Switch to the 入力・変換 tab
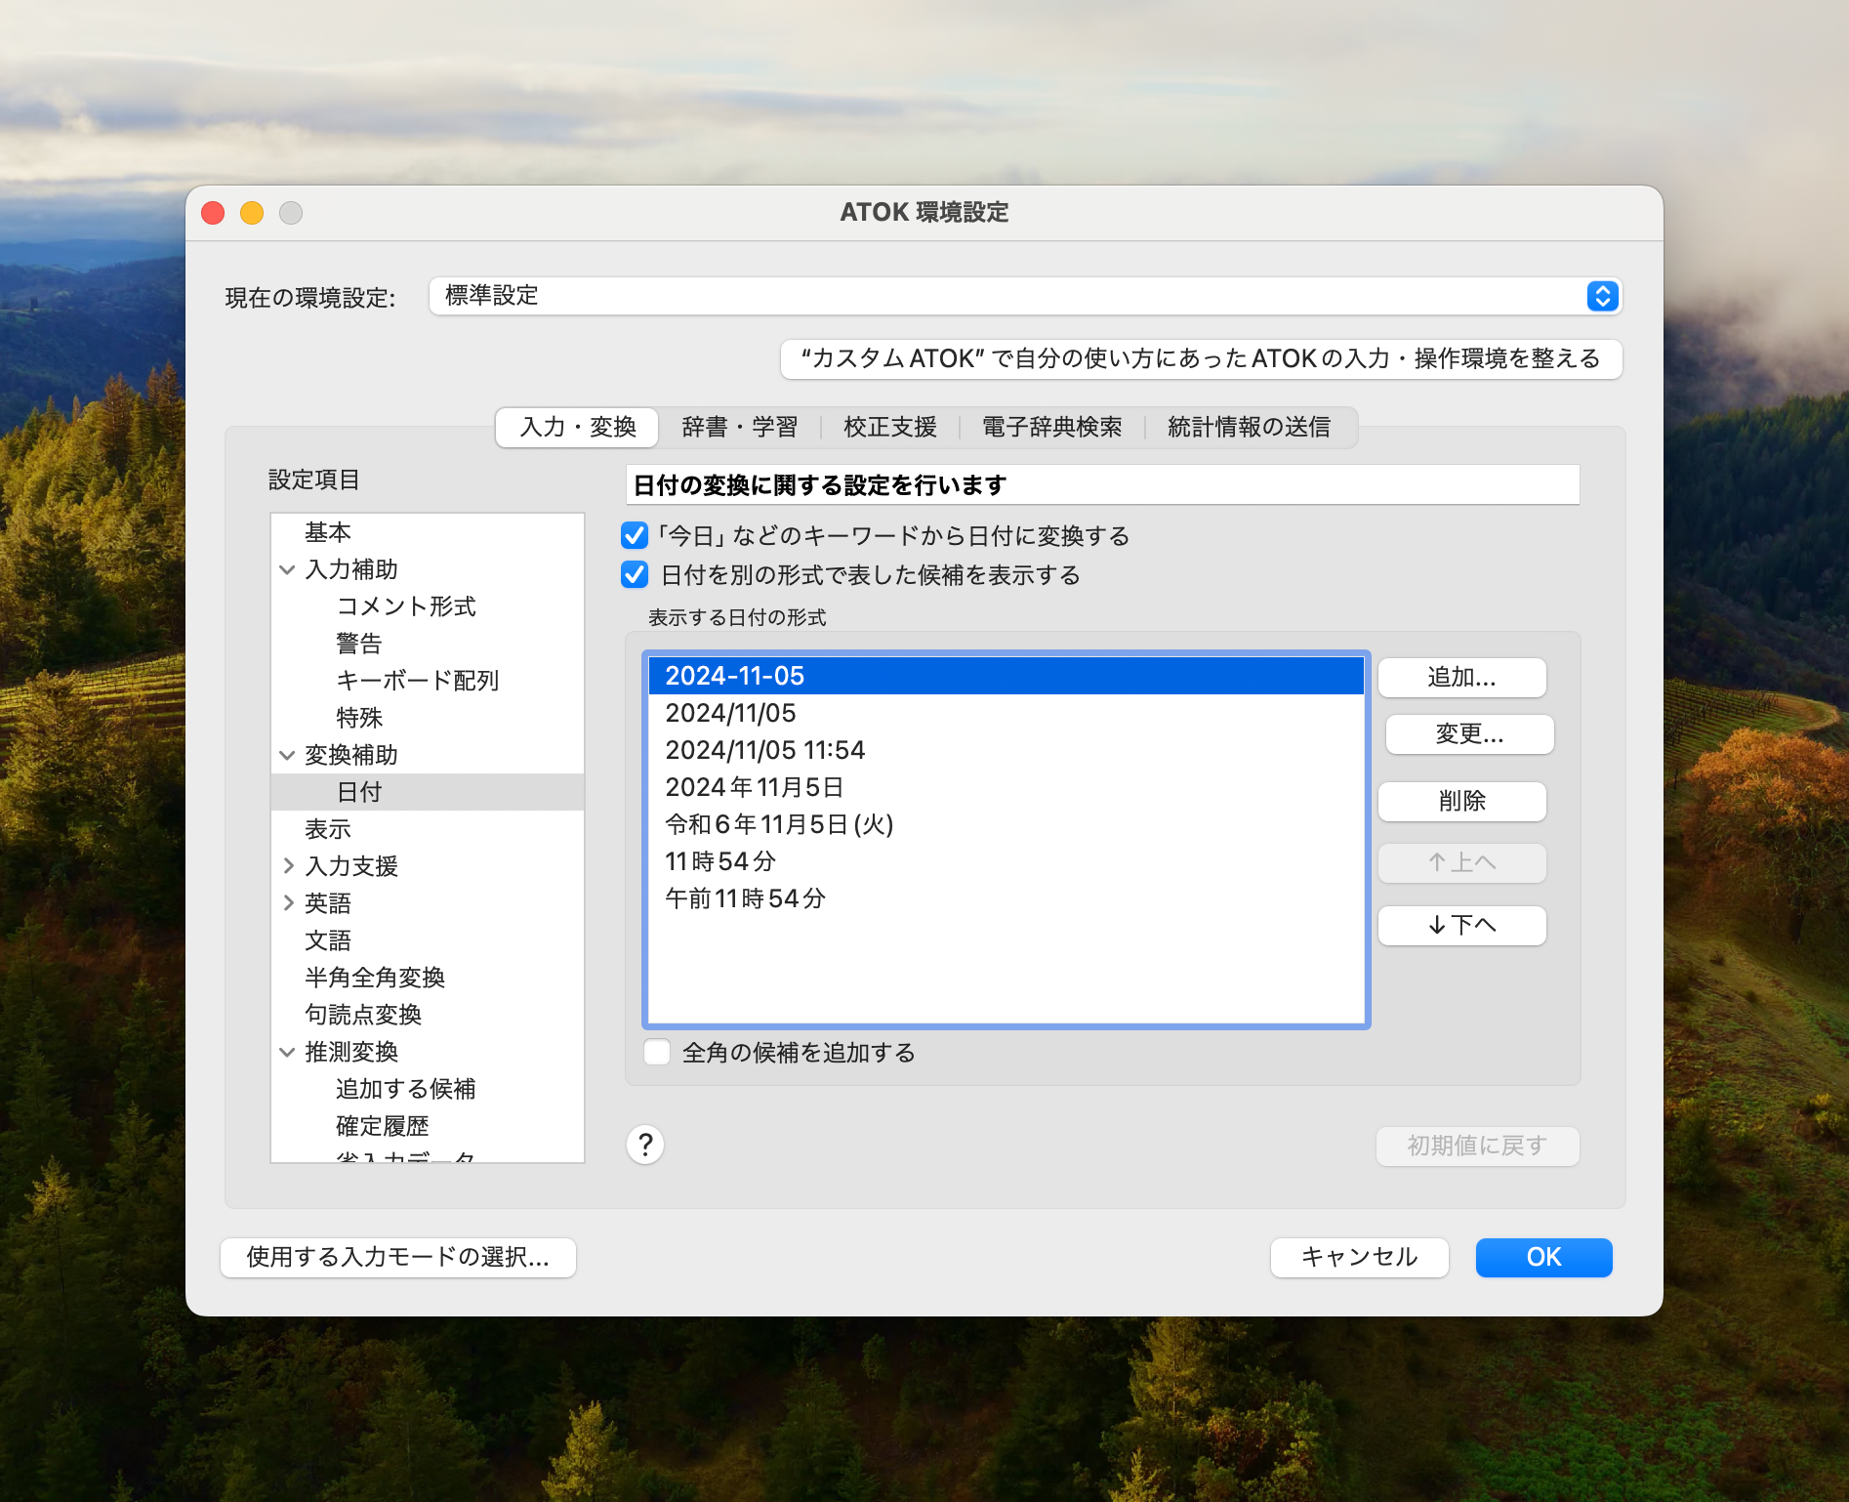The height and width of the screenshot is (1502, 1849). click(578, 427)
